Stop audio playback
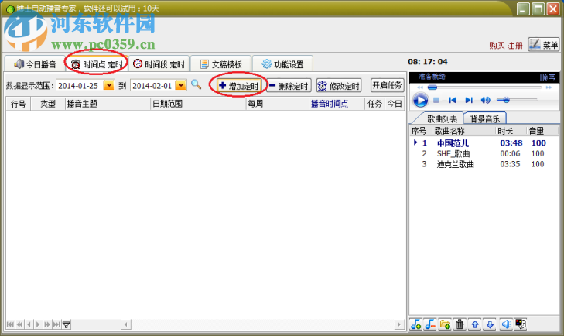This screenshot has width=564, height=336. pyautogui.click(x=436, y=100)
